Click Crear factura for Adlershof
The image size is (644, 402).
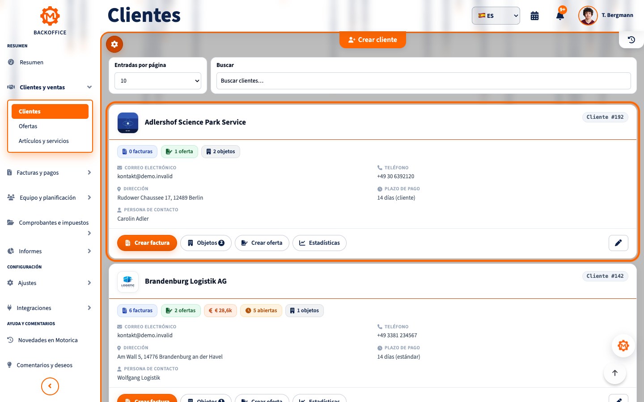click(x=147, y=243)
